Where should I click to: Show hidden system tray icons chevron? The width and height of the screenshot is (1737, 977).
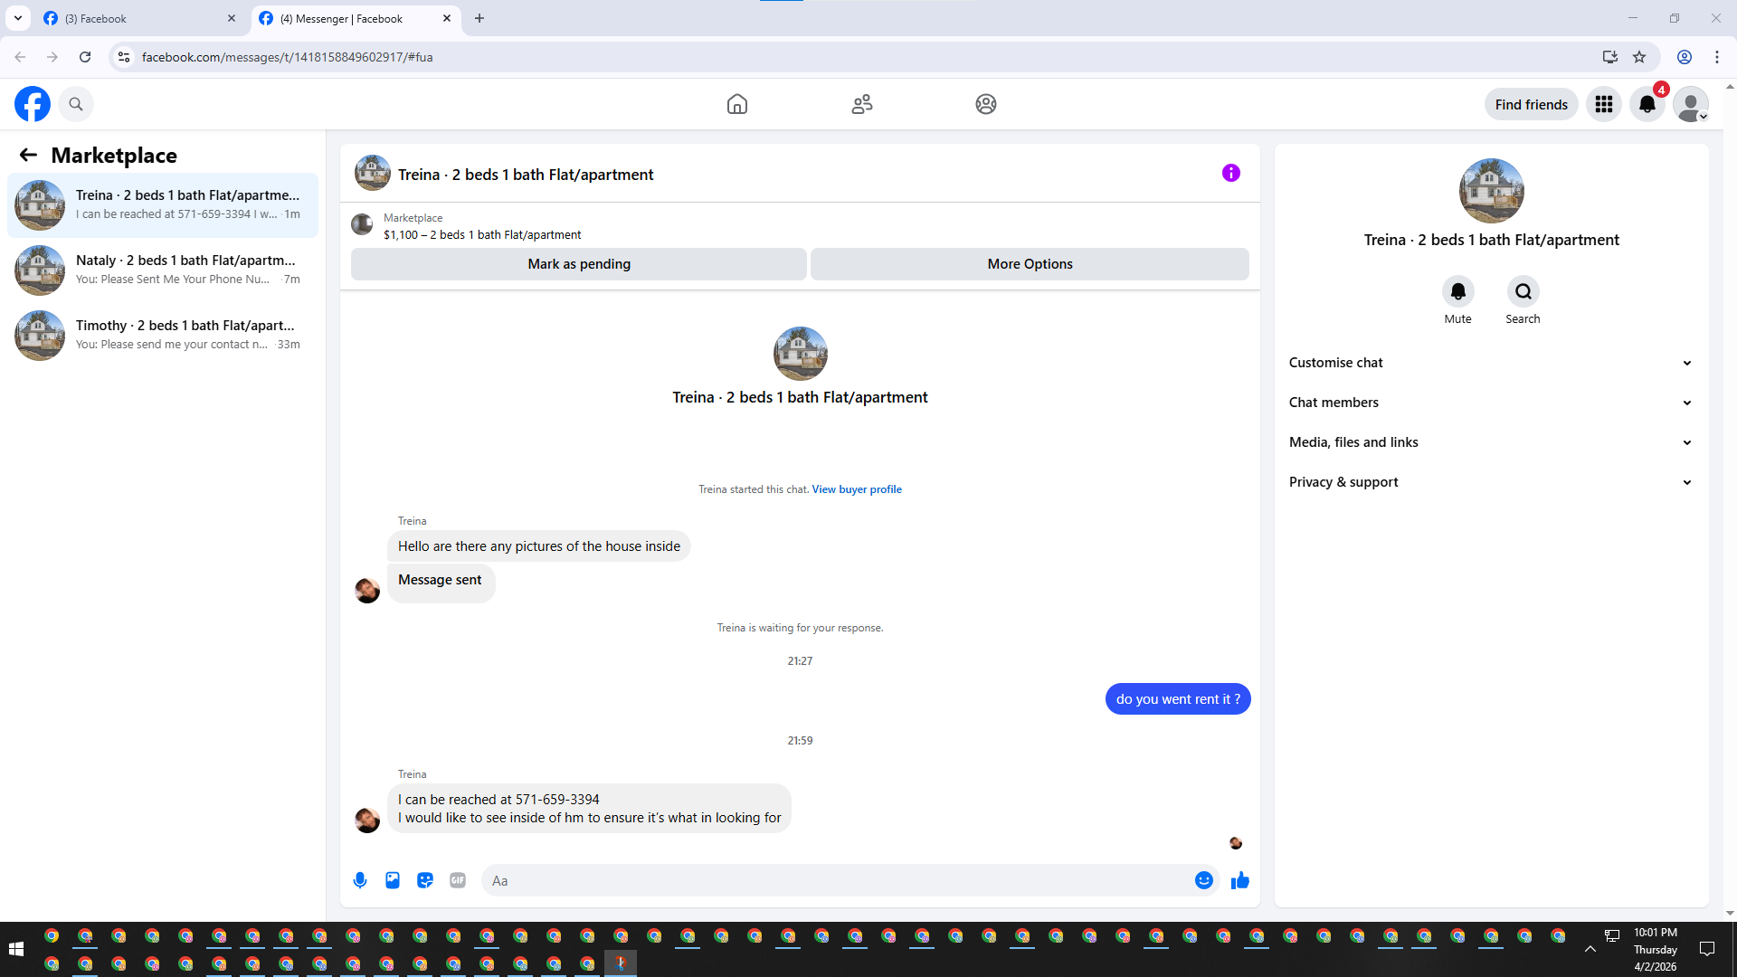coord(1590,949)
